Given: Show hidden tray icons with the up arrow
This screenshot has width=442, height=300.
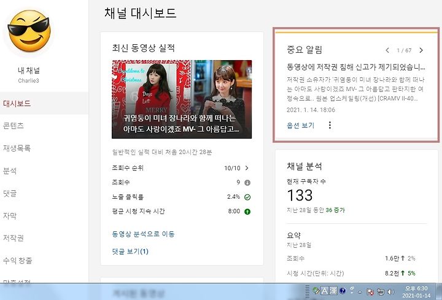Looking at the screenshot, I should coord(360,292).
